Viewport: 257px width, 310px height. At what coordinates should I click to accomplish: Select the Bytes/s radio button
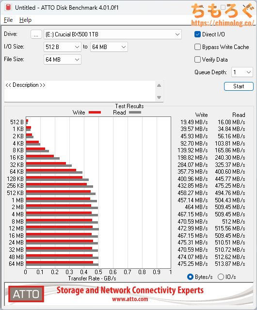click(190, 277)
